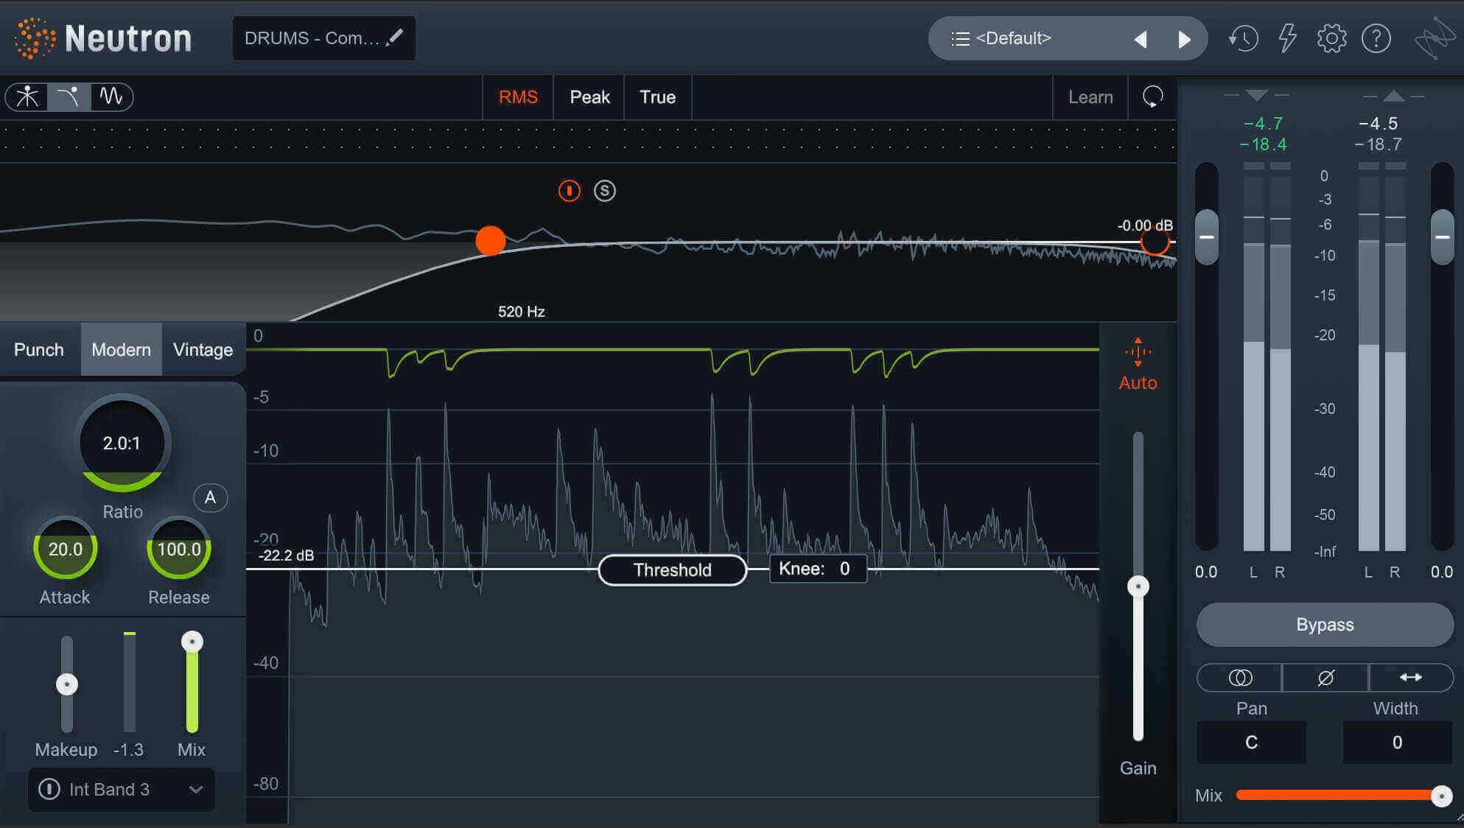Enable True detection mode

[x=657, y=97]
